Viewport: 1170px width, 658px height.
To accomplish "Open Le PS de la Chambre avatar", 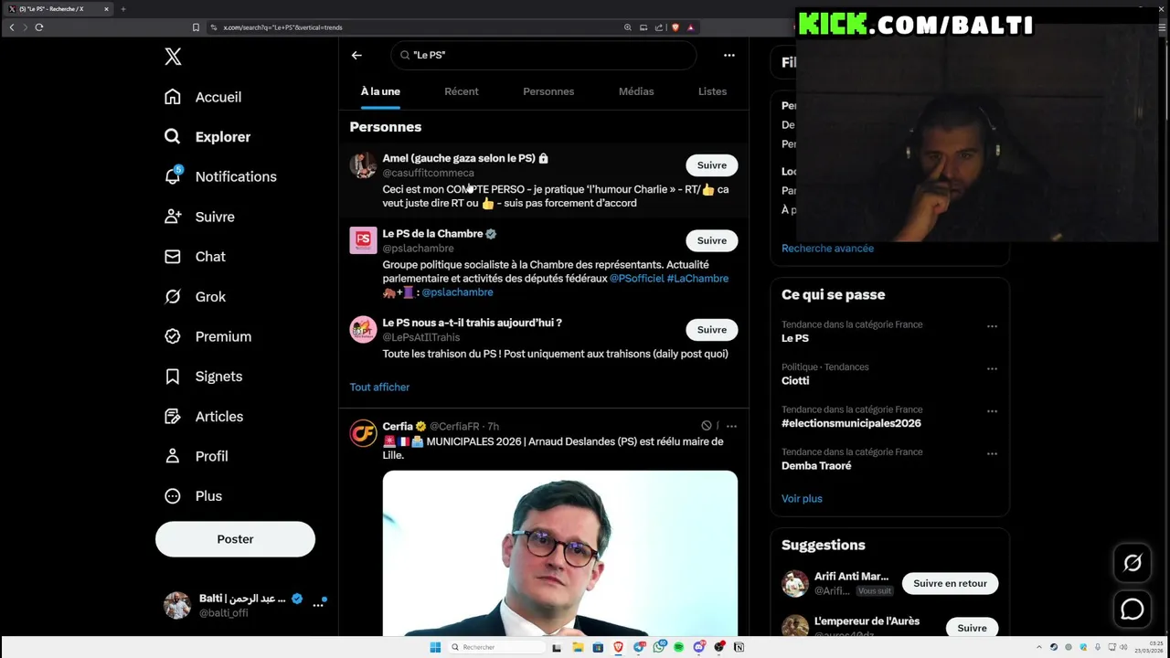I will click(363, 240).
